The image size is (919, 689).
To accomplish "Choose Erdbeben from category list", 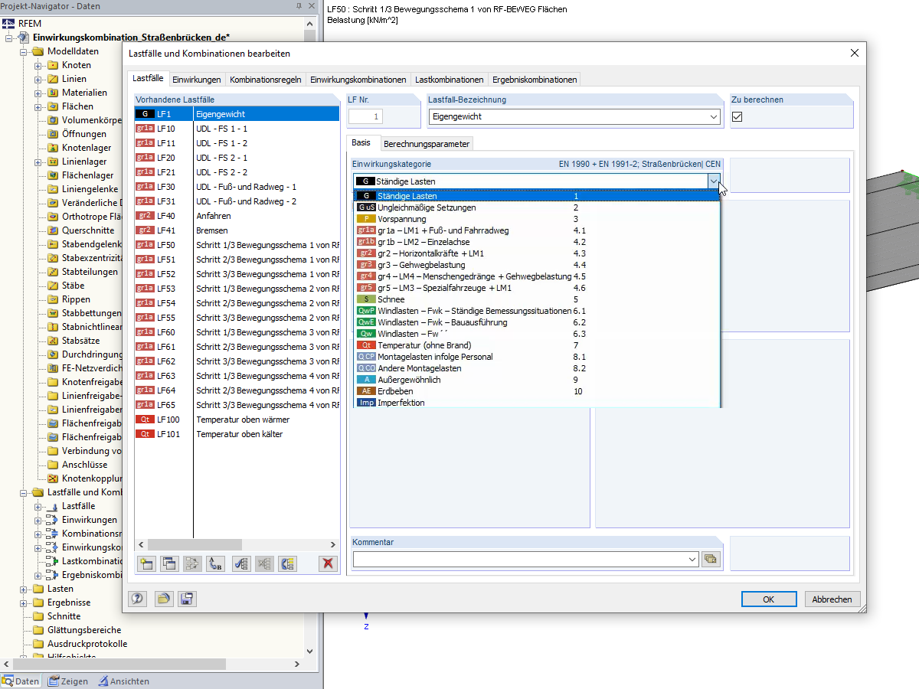I will pyautogui.click(x=536, y=391).
